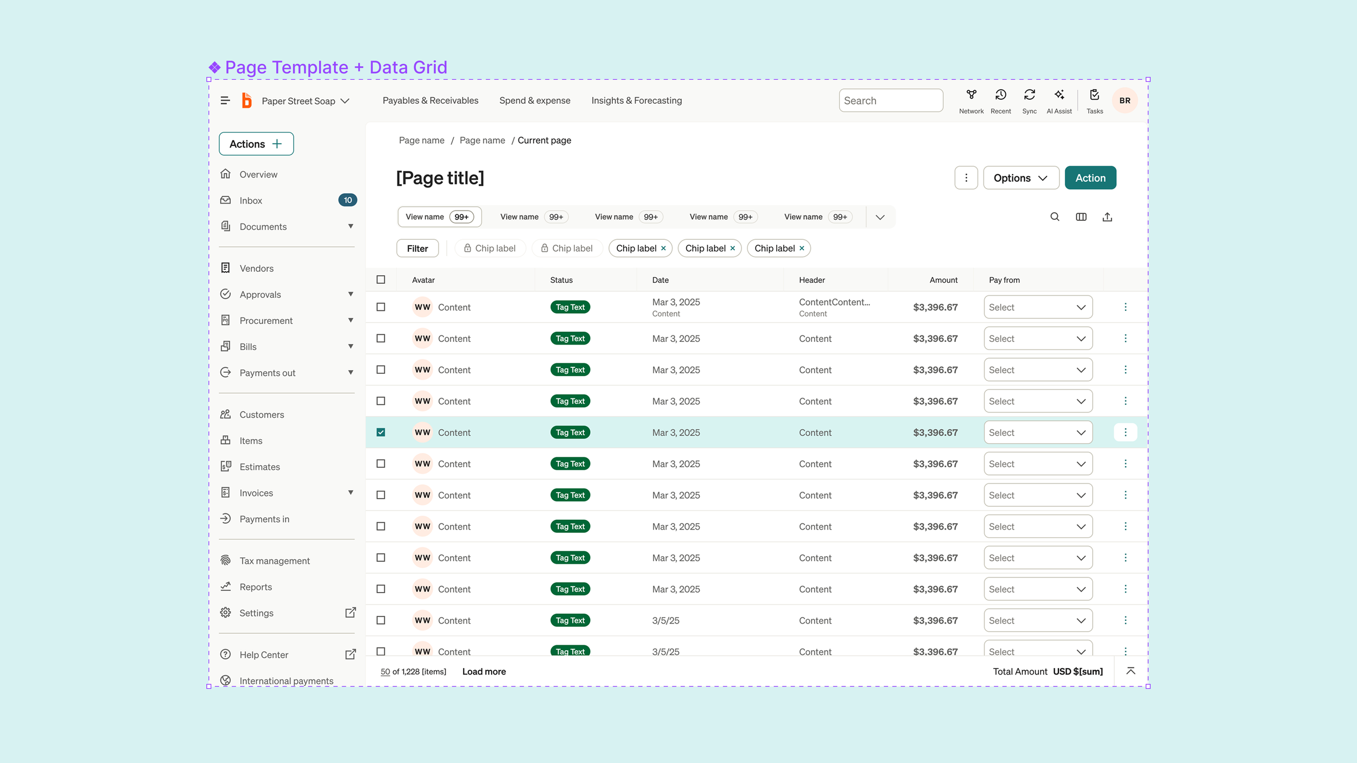Click the table search magnifier icon
Screen dimensions: 1357x763
tap(1055, 217)
